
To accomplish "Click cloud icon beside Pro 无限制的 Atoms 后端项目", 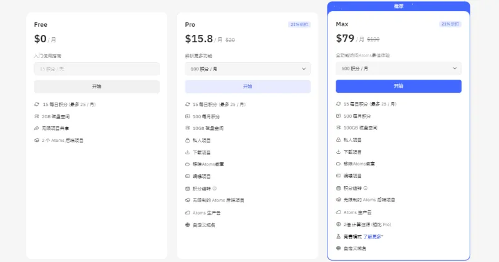I will click(x=188, y=200).
